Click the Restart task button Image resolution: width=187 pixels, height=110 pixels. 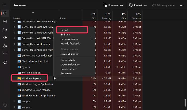coord(138,5)
